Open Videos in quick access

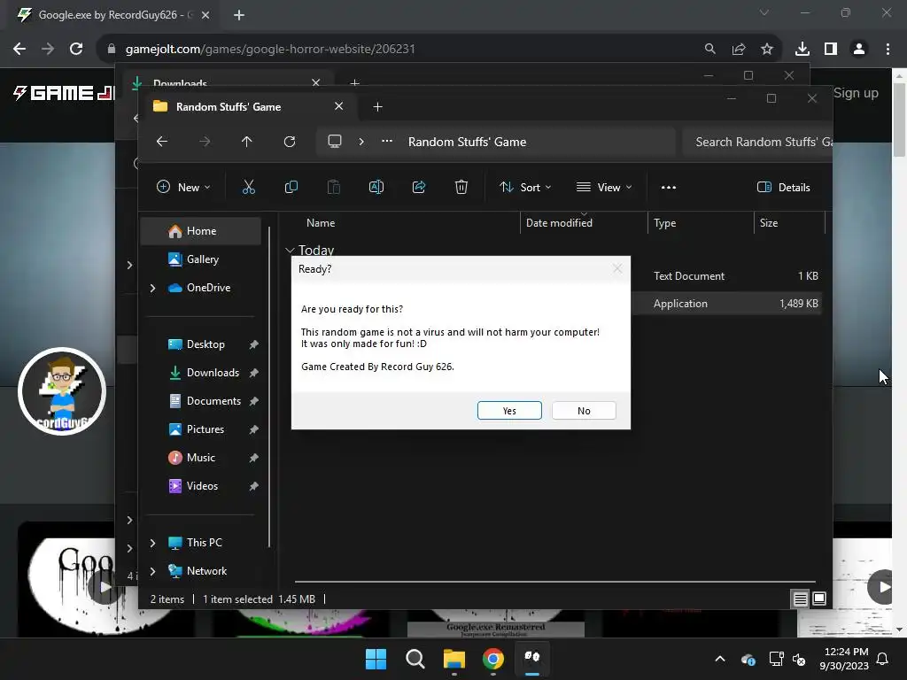pos(201,486)
